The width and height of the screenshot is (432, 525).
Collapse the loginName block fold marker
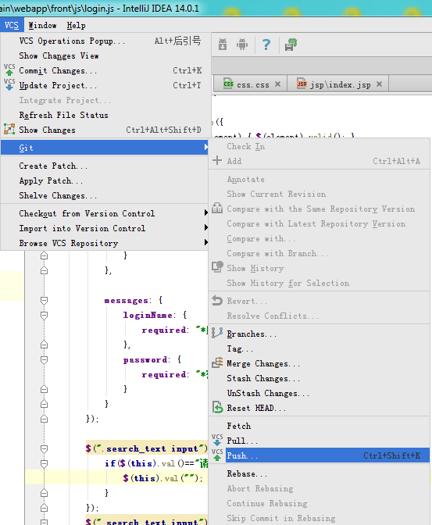pyautogui.click(x=44, y=315)
